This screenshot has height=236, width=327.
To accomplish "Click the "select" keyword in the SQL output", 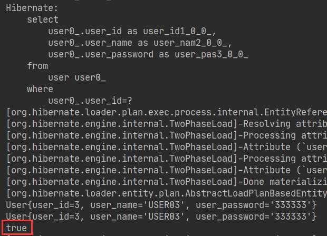I will click(x=43, y=20).
